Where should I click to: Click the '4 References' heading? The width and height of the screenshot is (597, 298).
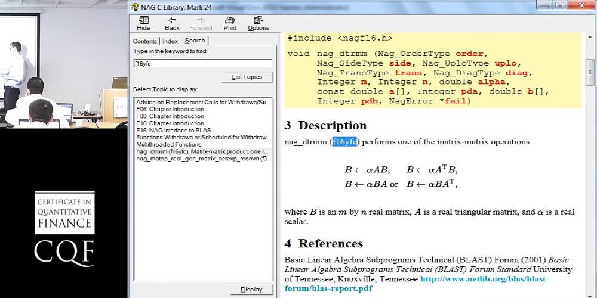pos(324,243)
